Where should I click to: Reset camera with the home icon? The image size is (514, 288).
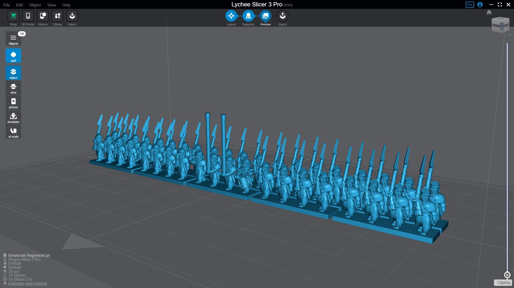click(489, 12)
